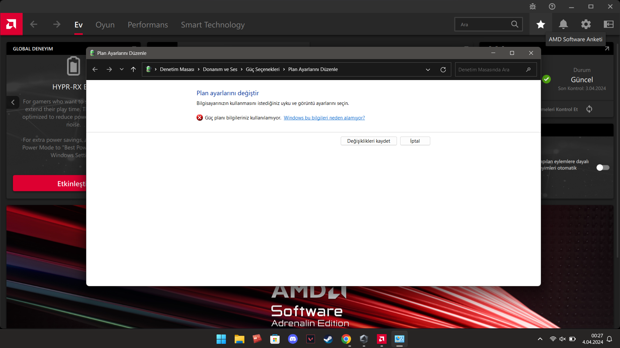The image size is (620, 348).
Task: Open the Windows notification center bell
Action: coord(609,339)
